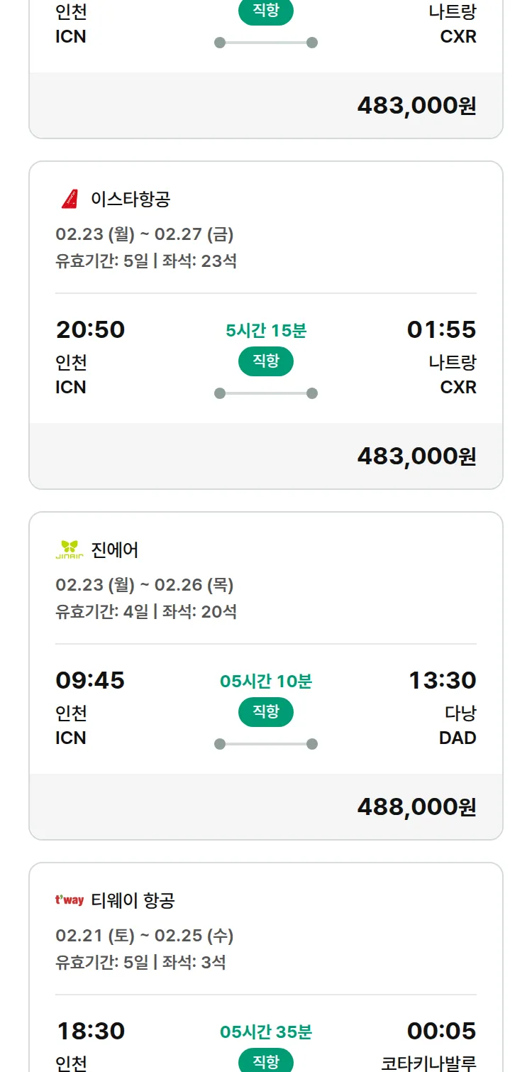
Task: Open the 진에어 airline name
Action: pos(115,549)
